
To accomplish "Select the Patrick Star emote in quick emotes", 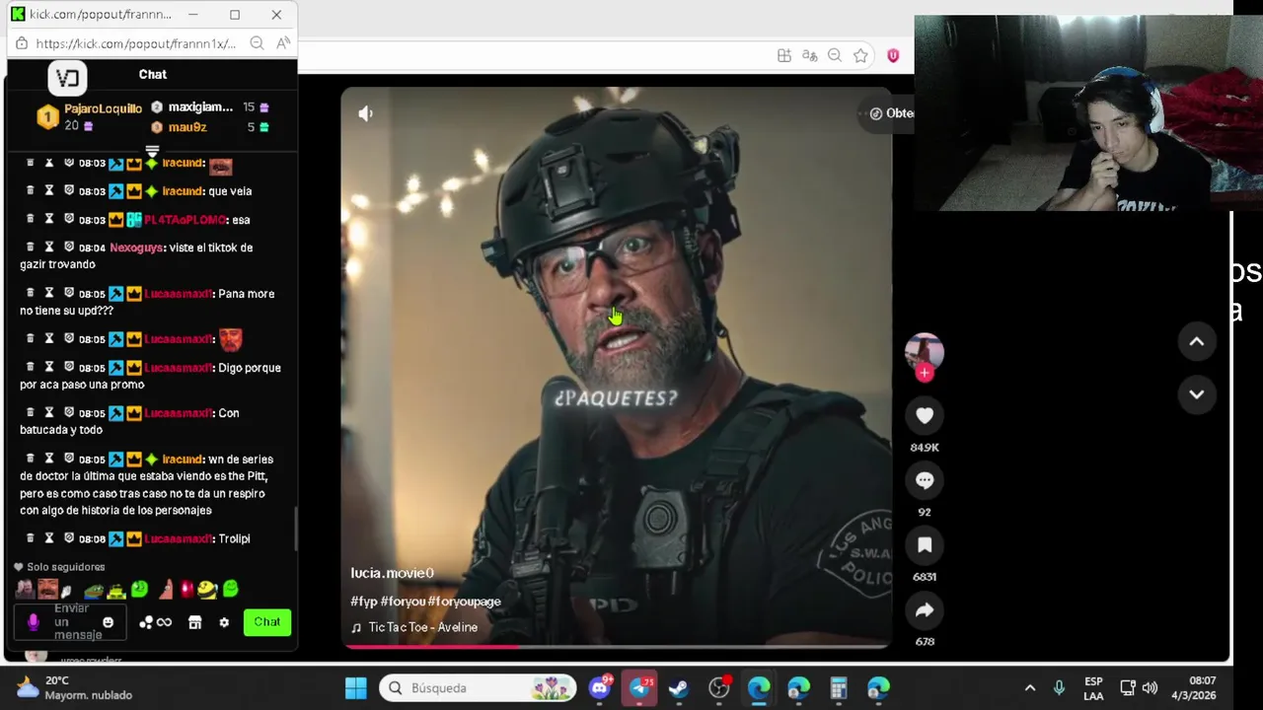I will (166, 590).
